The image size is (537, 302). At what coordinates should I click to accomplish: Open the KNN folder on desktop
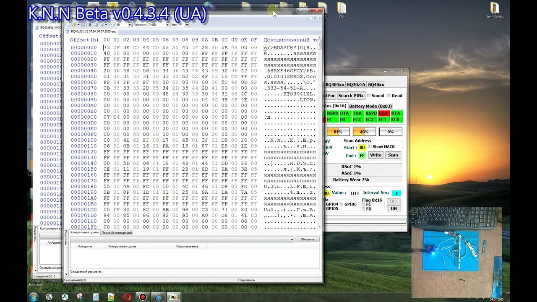coord(342,10)
